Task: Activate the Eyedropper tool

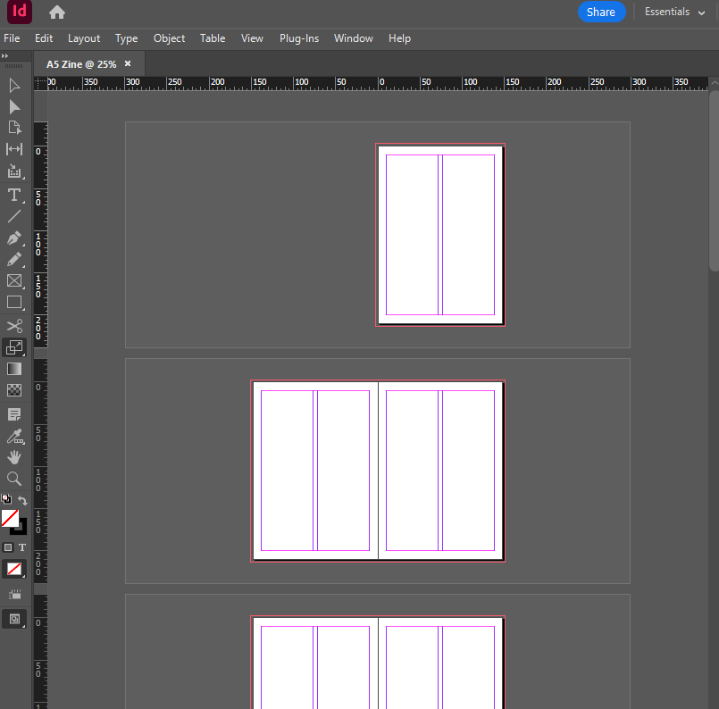Action: click(x=14, y=437)
